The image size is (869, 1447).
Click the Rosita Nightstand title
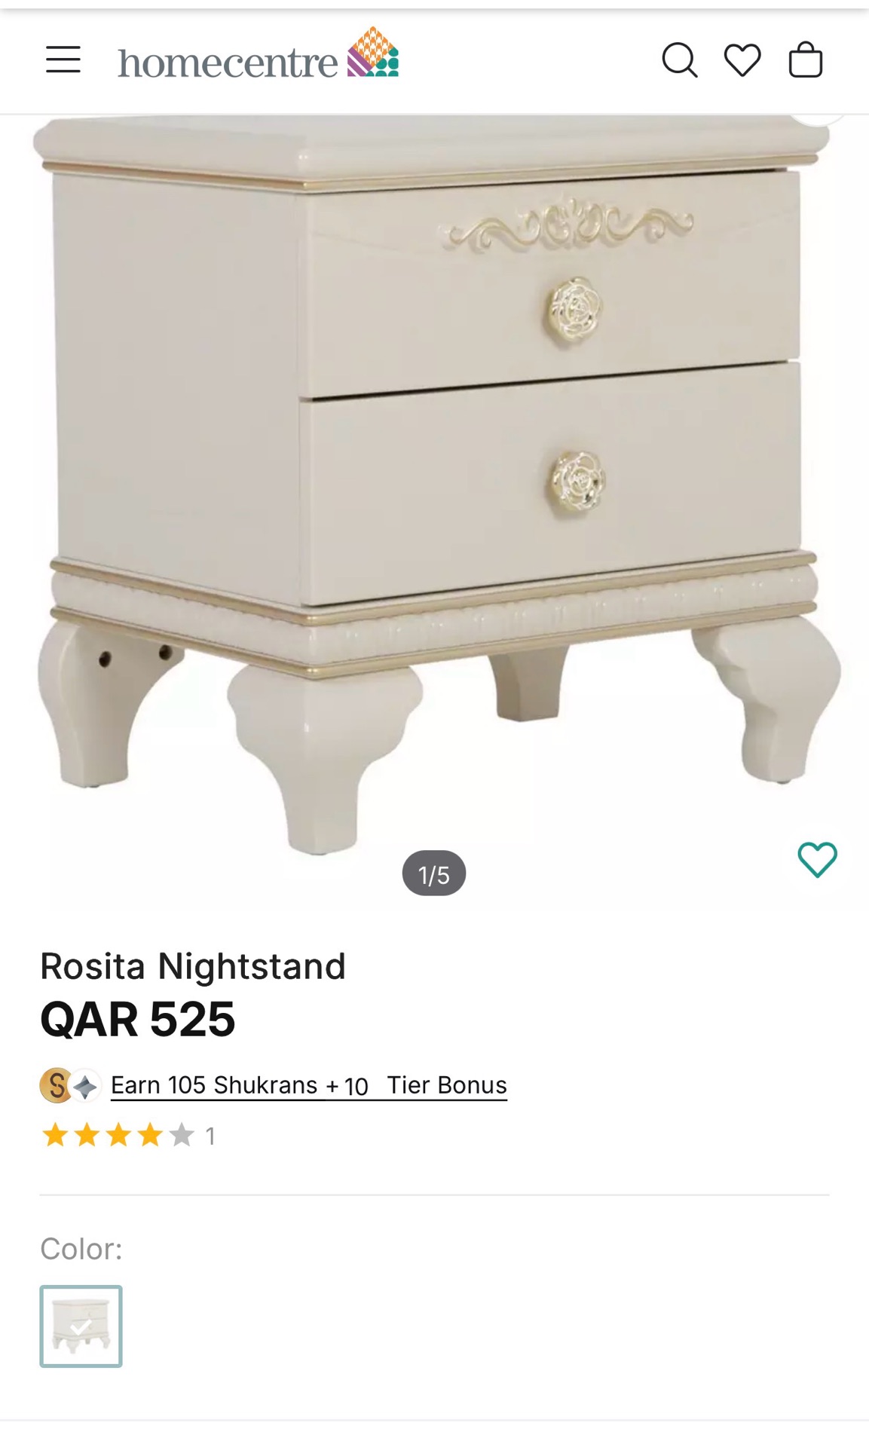click(193, 966)
